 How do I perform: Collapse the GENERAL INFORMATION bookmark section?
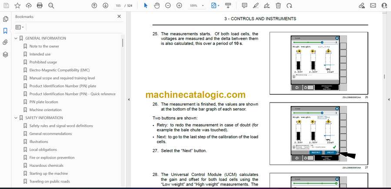tap(16, 38)
